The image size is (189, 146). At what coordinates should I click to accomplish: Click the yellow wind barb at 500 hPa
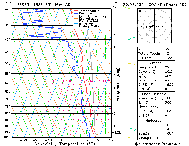[x=132, y=64]
